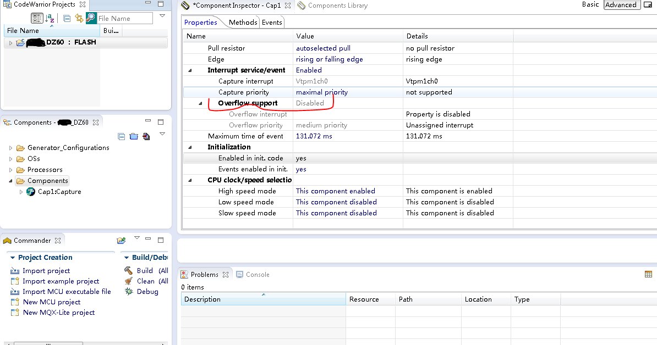Switch to Problems tab

[x=205, y=274]
